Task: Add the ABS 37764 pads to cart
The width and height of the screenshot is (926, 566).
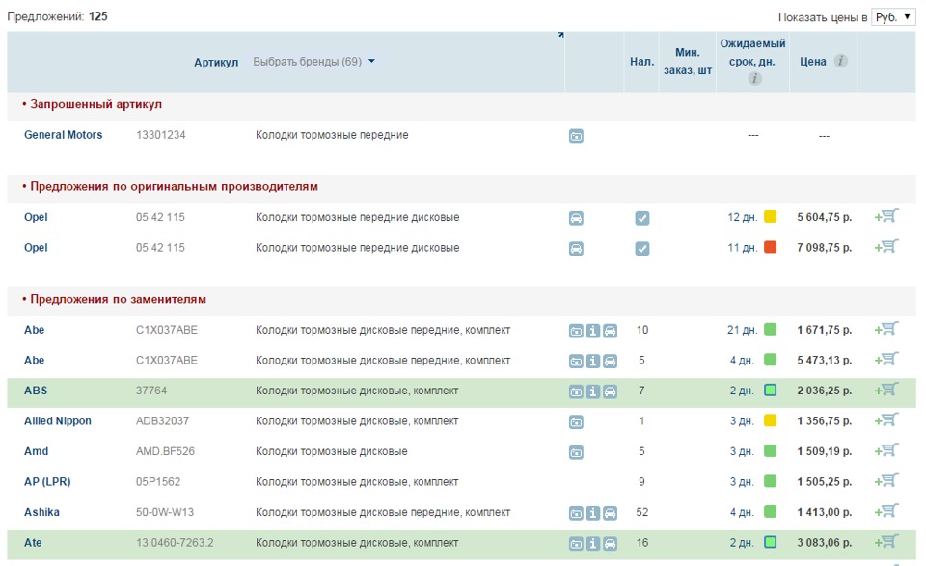Action: [886, 390]
